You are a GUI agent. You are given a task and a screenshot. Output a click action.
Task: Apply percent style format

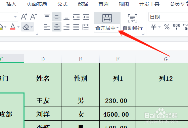pyautogui.click(x=167, y=27)
